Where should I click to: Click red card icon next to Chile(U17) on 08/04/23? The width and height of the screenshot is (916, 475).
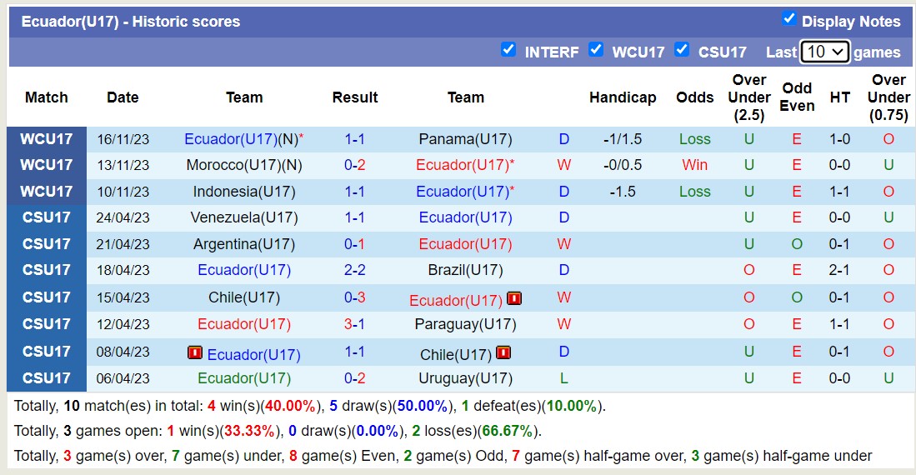[503, 352]
